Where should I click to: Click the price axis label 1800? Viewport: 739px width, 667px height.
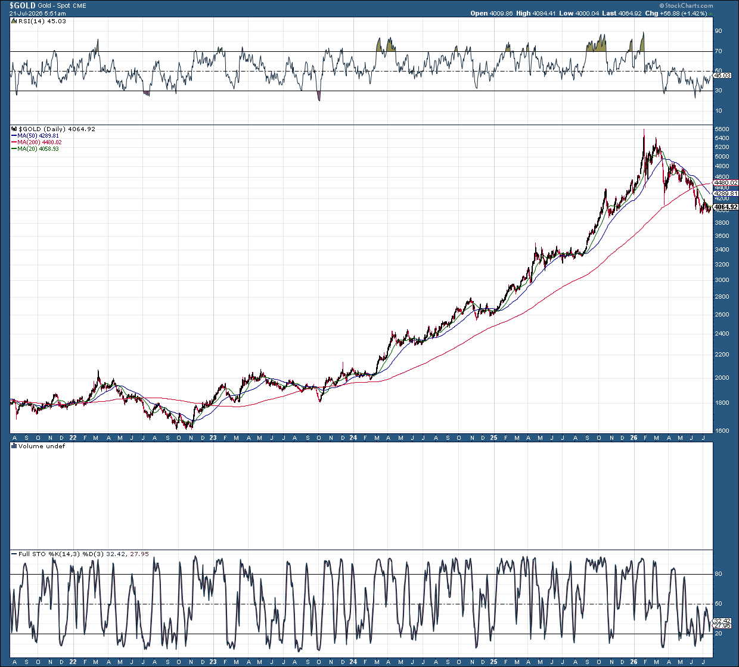click(721, 403)
